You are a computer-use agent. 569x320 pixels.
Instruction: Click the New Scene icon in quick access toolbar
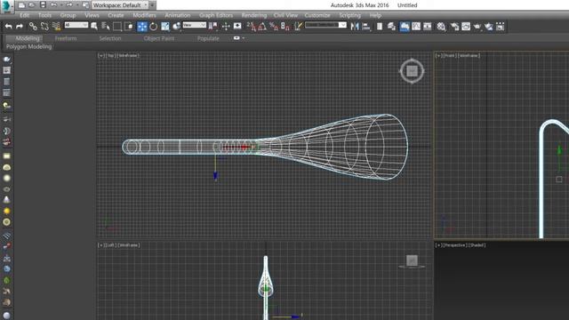coord(21,5)
